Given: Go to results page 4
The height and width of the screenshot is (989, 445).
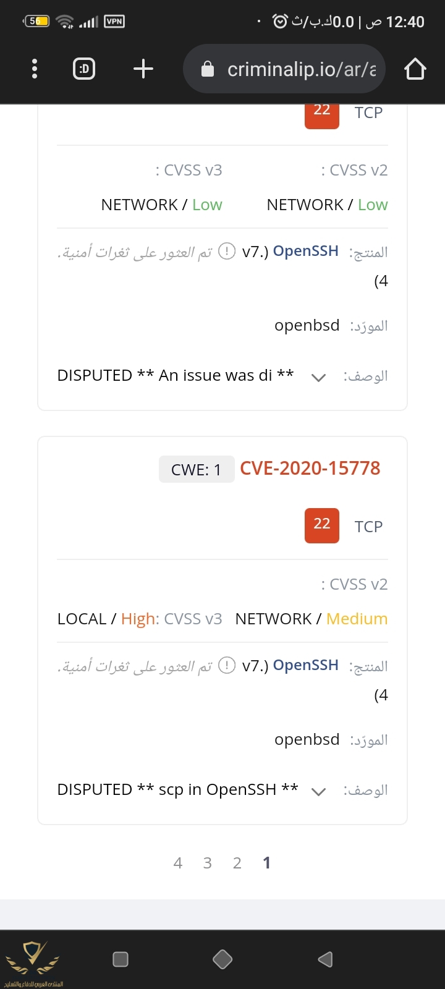Looking at the screenshot, I should pos(178,863).
